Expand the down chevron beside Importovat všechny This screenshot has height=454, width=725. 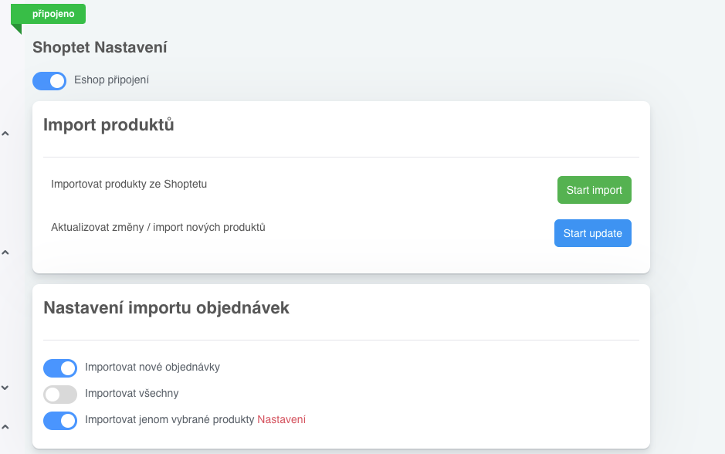(5, 388)
